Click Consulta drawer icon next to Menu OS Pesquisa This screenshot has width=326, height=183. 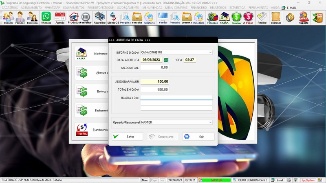[x=137, y=18]
